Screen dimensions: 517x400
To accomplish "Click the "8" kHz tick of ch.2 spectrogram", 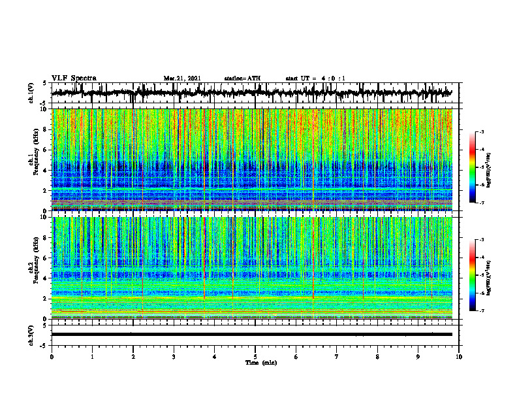I will point(46,238).
